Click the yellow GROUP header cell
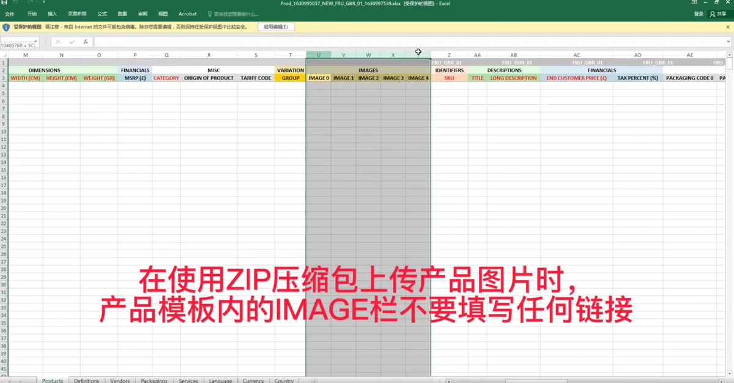The height and width of the screenshot is (383, 734). 291,78
